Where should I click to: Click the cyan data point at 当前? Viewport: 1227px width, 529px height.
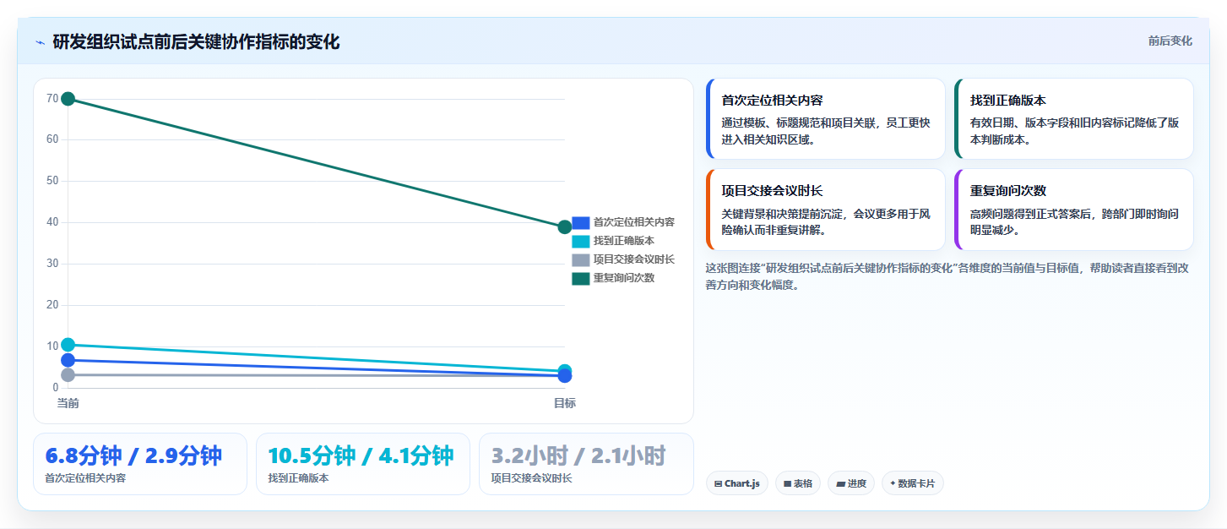68,344
